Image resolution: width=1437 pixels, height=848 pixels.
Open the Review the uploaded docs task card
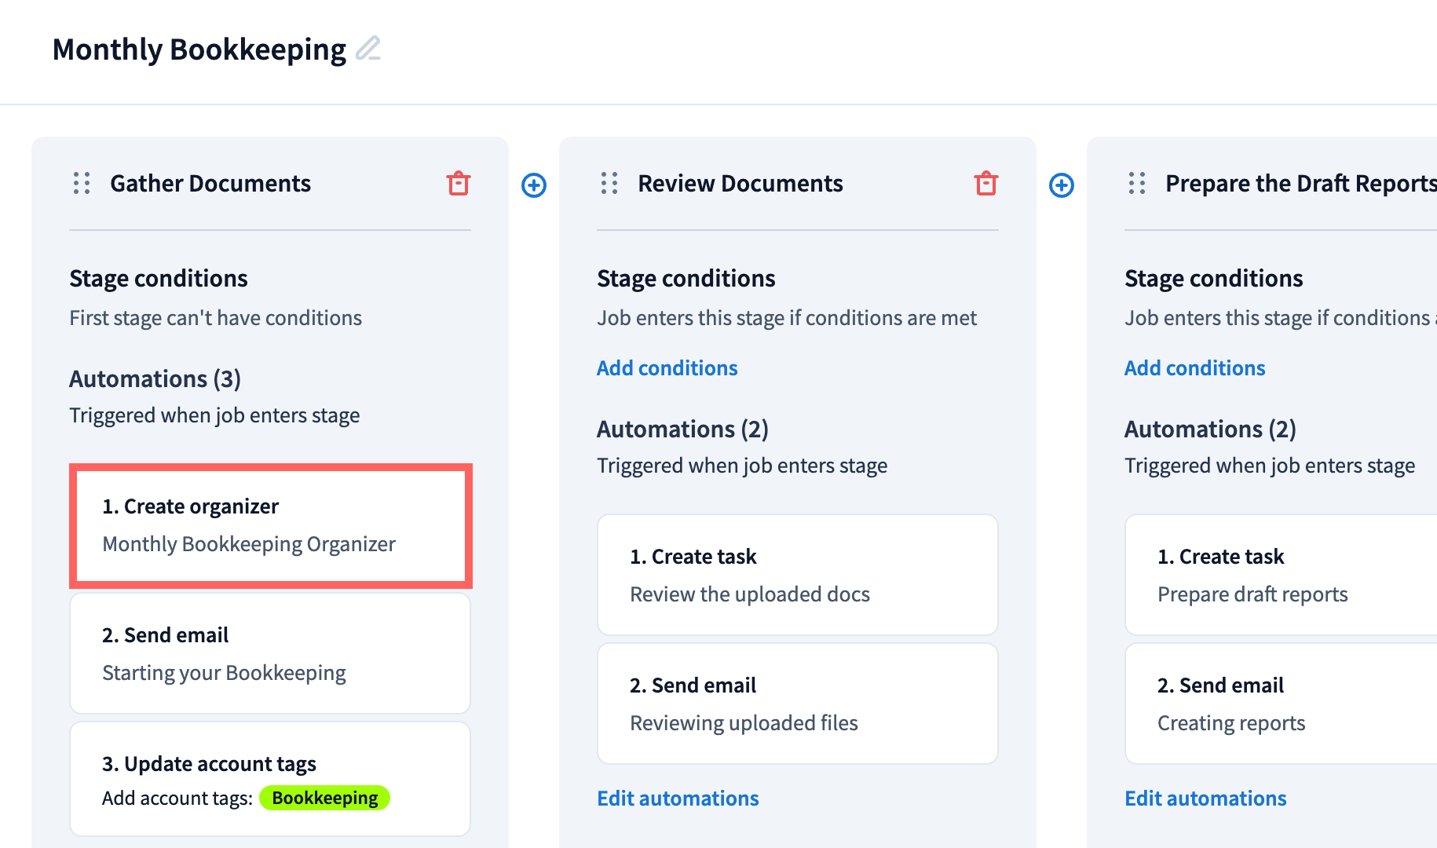coord(797,575)
